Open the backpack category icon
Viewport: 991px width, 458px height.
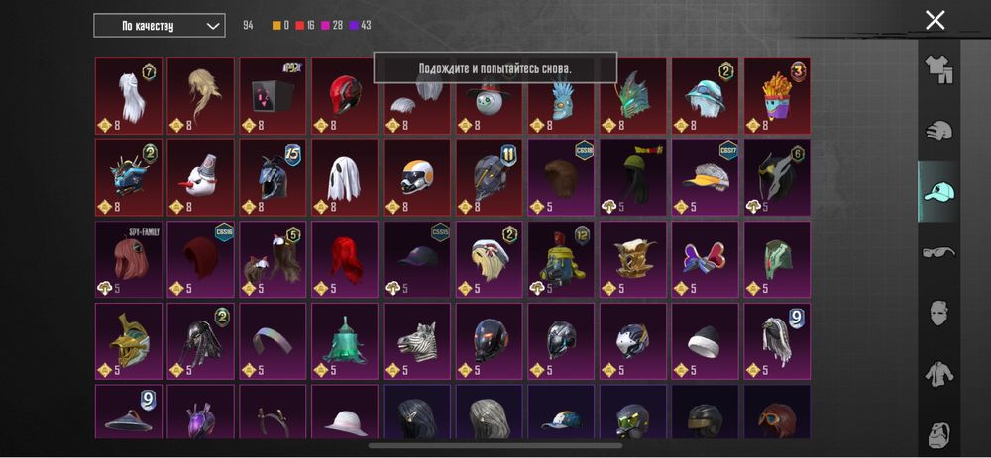(939, 434)
